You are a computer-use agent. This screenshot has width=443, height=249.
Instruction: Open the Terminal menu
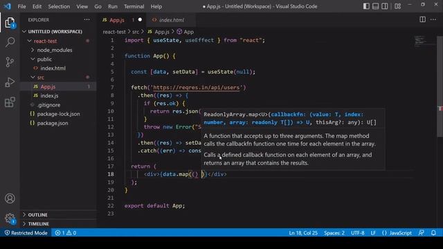click(134, 6)
